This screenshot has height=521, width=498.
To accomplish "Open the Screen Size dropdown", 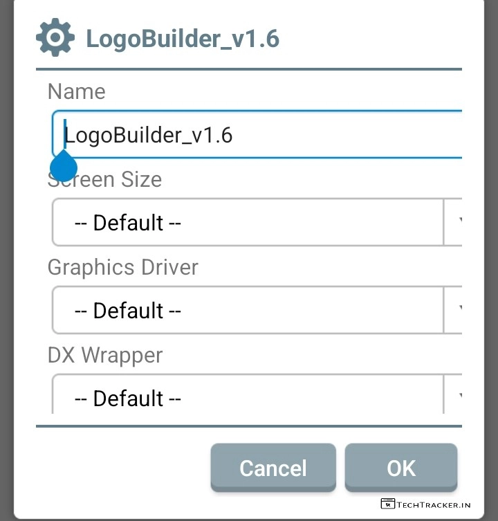I will click(248, 223).
